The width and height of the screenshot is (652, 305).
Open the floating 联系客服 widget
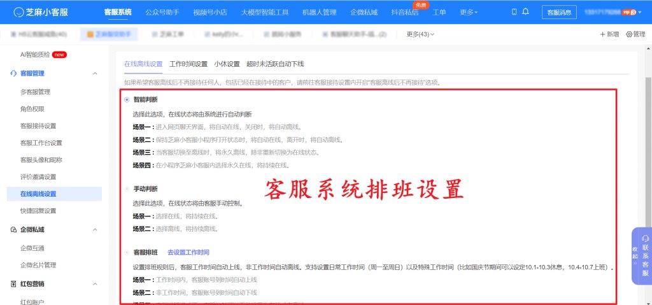click(x=646, y=256)
